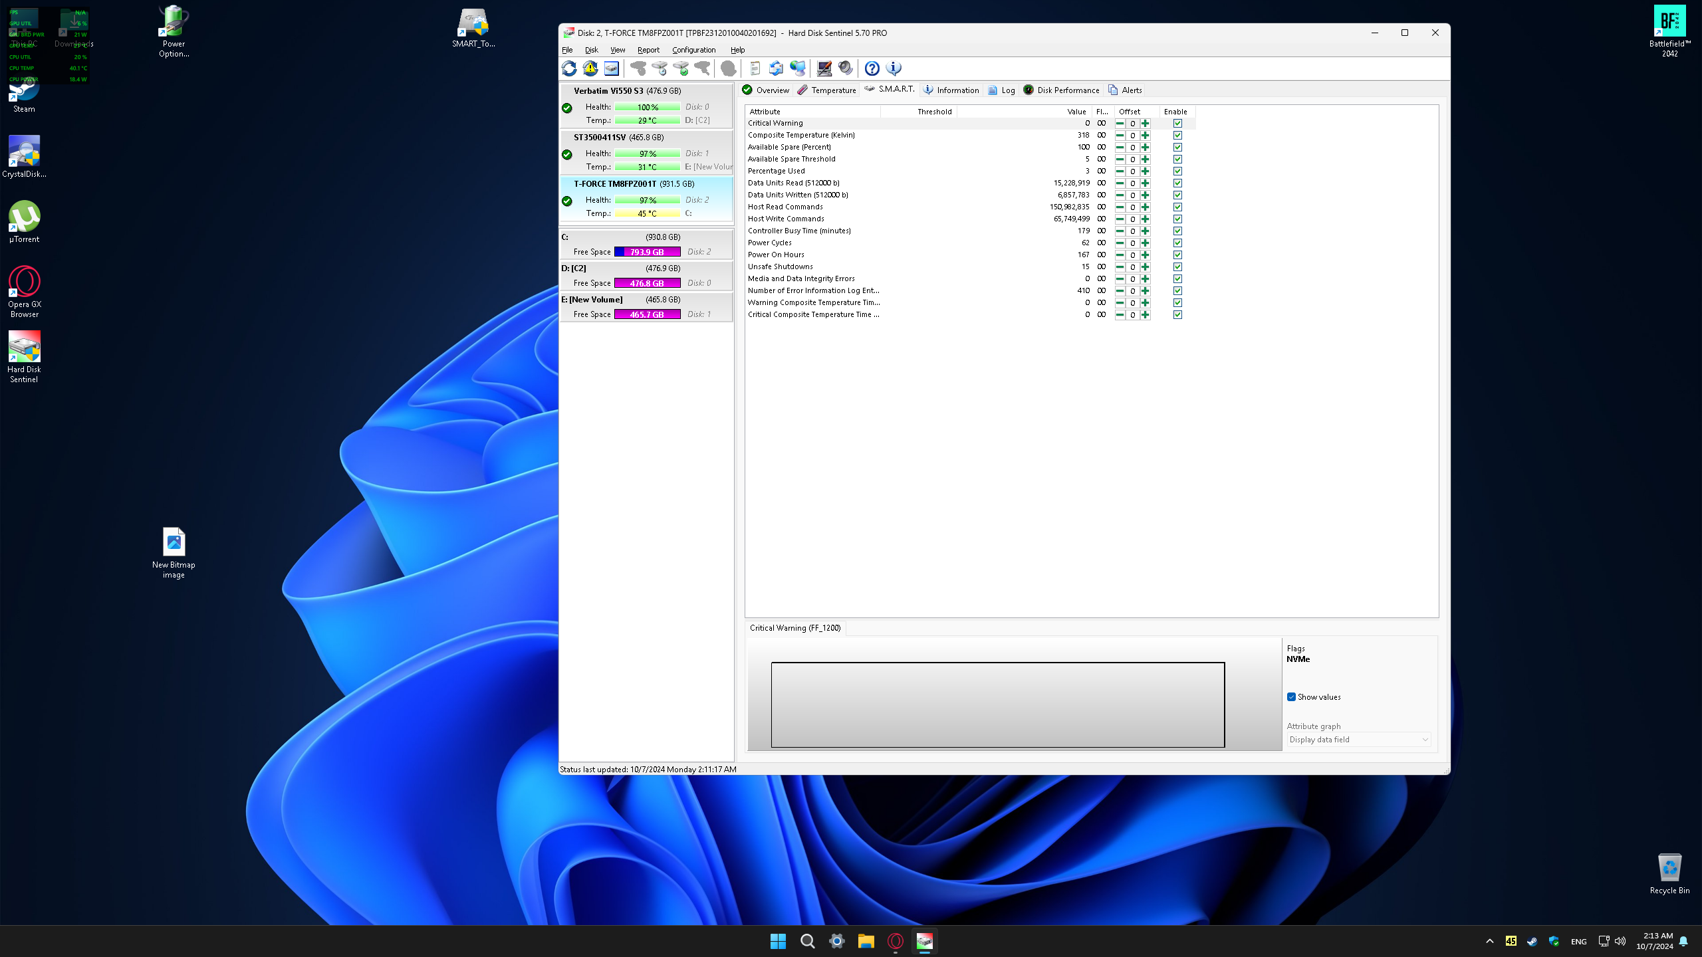Click the blue info bubble About icon
Screen dimensions: 1702x957
894,68
